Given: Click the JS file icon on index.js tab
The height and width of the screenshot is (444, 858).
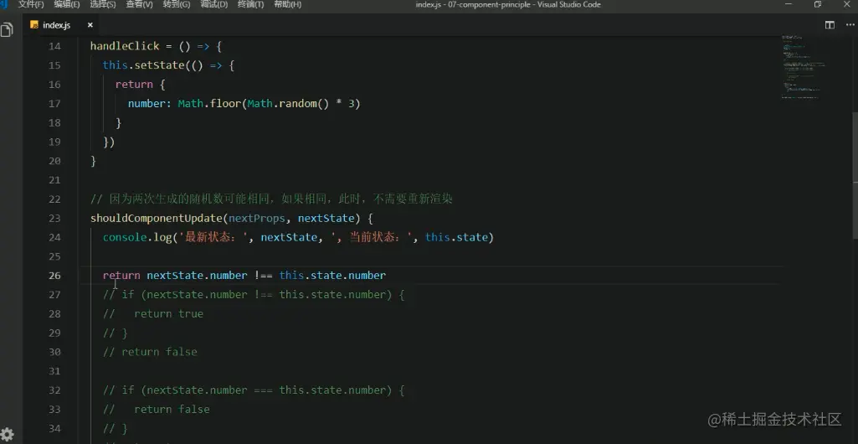Looking at the screenshot, I should (x=34, y=25).
